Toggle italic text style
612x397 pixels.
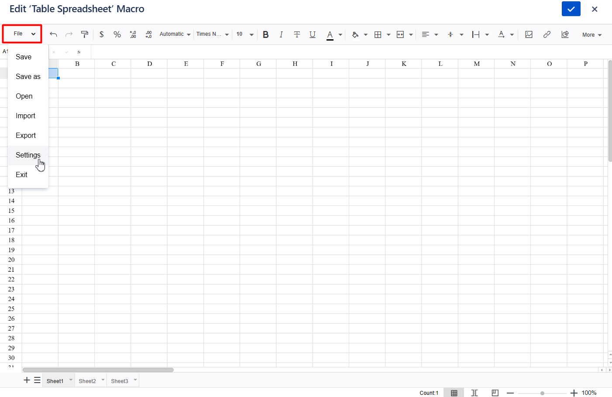tap(281, 34)
